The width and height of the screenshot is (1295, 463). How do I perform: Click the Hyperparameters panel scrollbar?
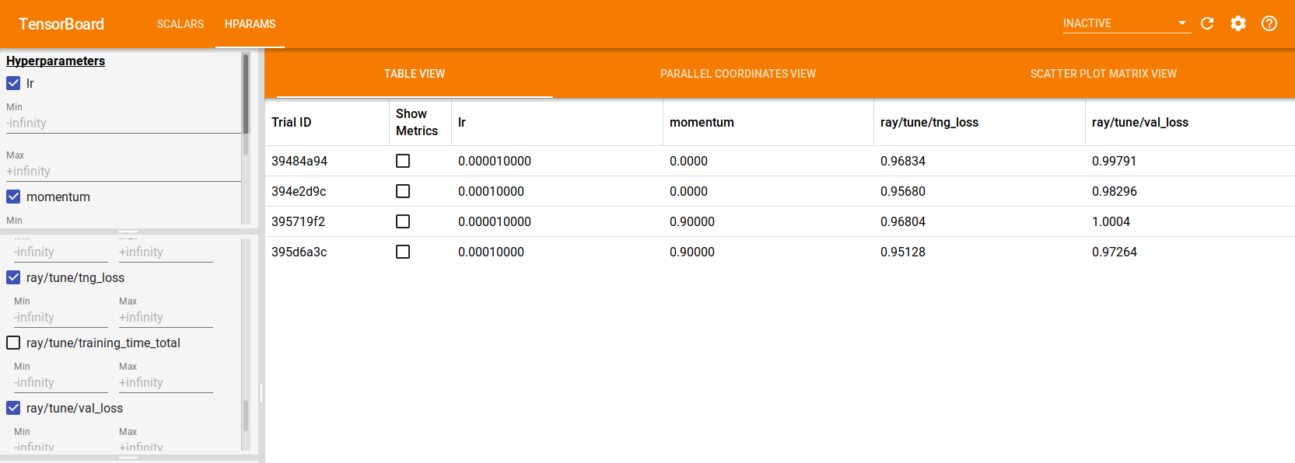coord(246,93)
